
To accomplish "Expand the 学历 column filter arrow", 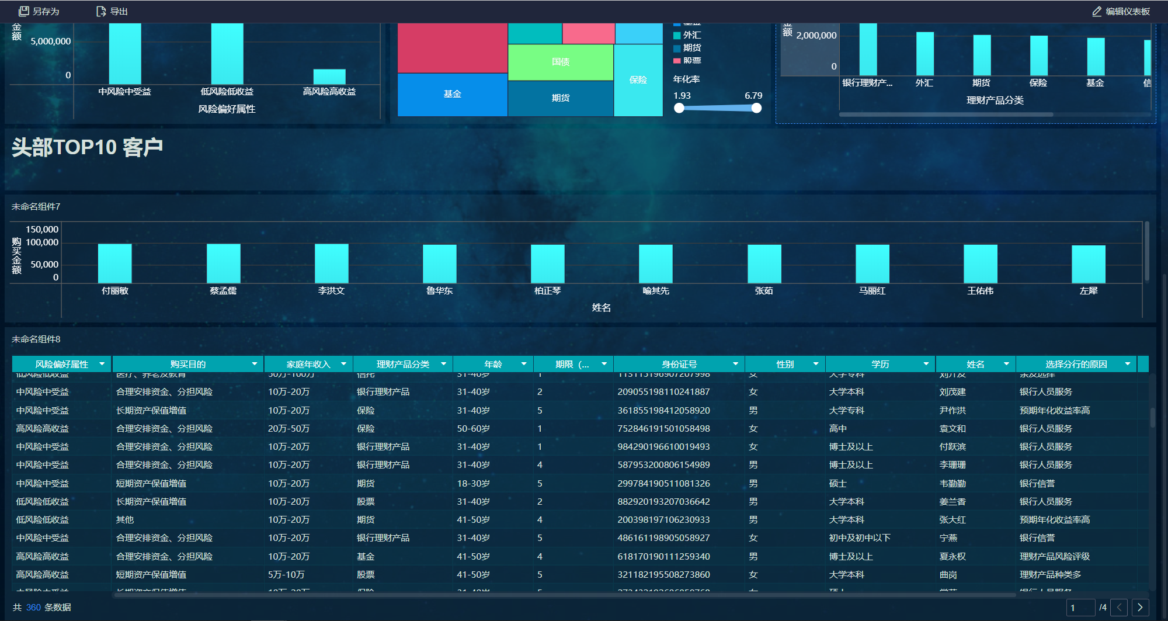I will 926,364.
